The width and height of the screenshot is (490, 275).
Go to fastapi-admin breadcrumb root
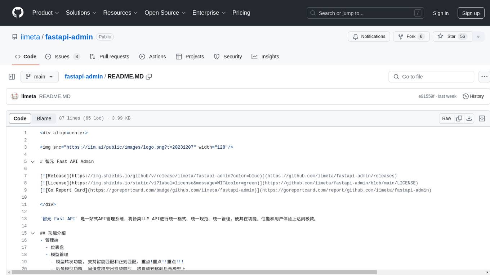(x=84, y=77)
